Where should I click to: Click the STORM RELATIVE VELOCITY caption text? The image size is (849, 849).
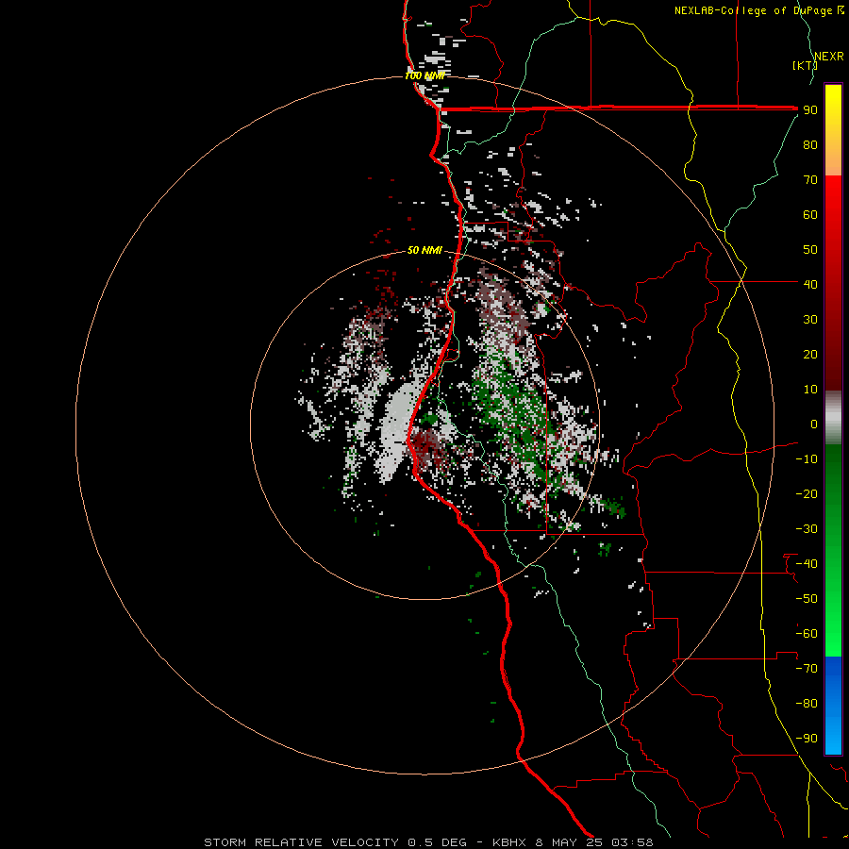(x=302, y=842)
